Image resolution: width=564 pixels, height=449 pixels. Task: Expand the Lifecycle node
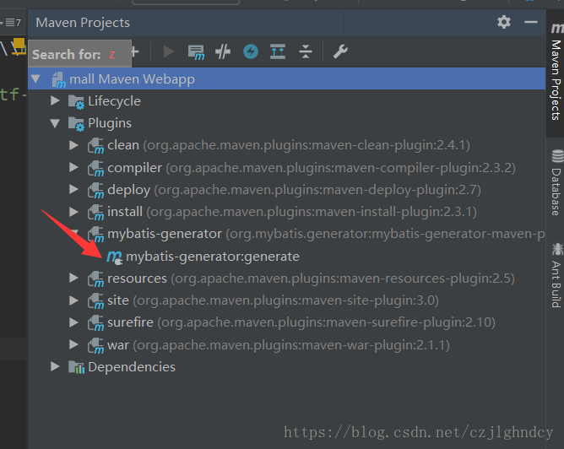click(x=55, y=100)
